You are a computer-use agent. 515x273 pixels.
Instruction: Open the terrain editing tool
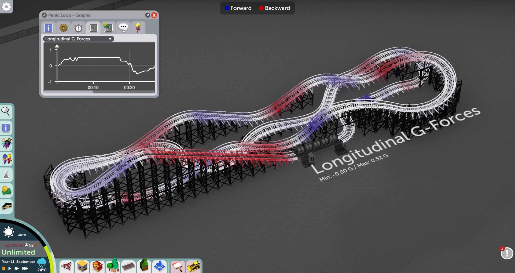tap(144, 266)
